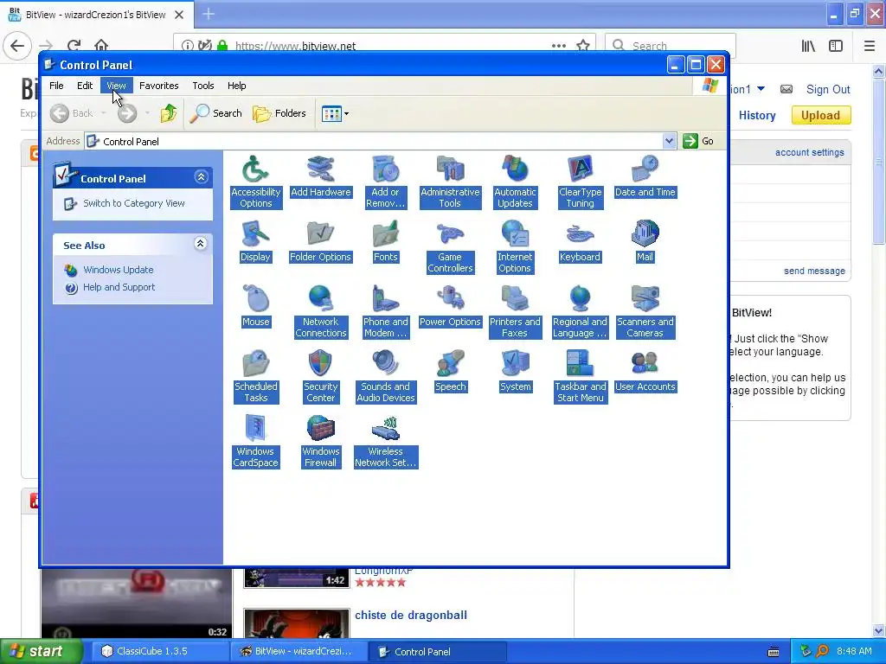Open the Help menu
Viewport: 886px width, 664px height.
tap(237, 86)
